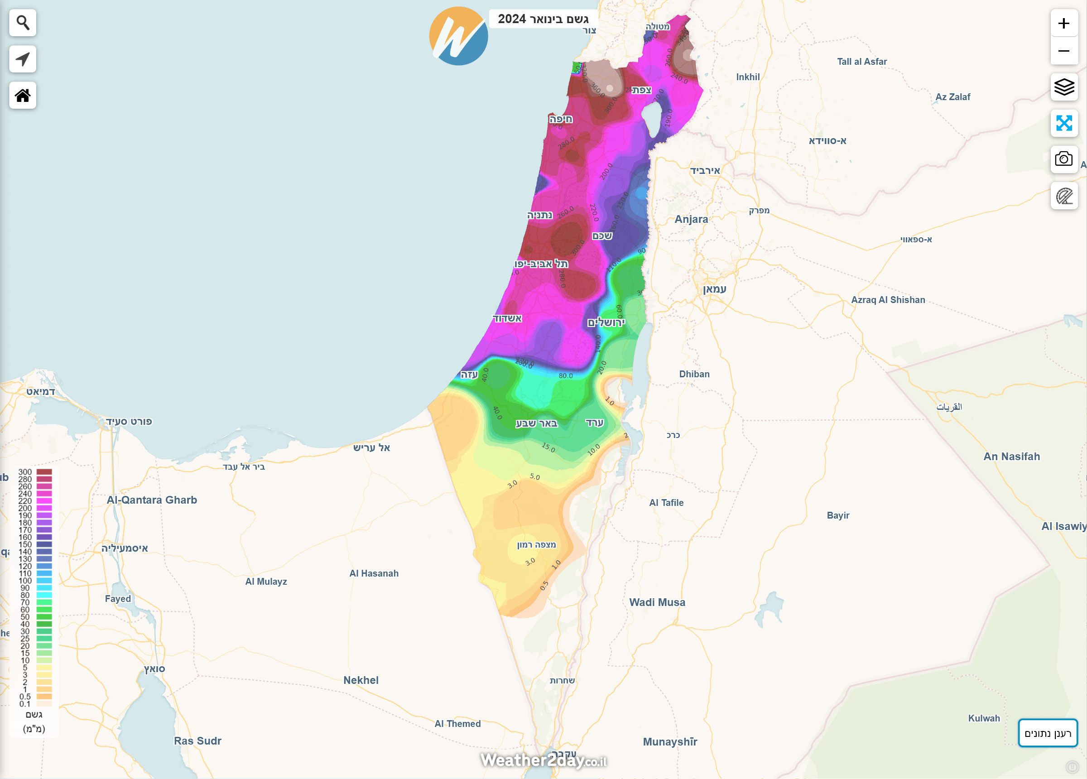The image size is (1087, 779).
Task: Click the נתניה city label
Action: (x=540, y=215)
